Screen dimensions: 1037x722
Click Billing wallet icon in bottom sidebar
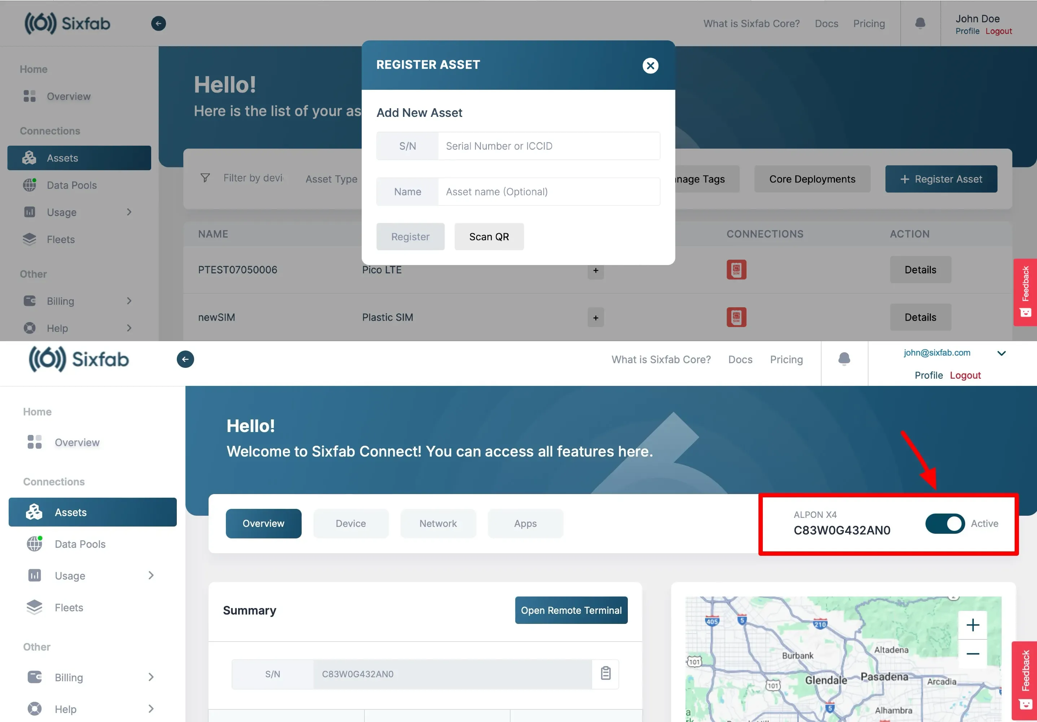pyautogui.click(x=34, y=677)
